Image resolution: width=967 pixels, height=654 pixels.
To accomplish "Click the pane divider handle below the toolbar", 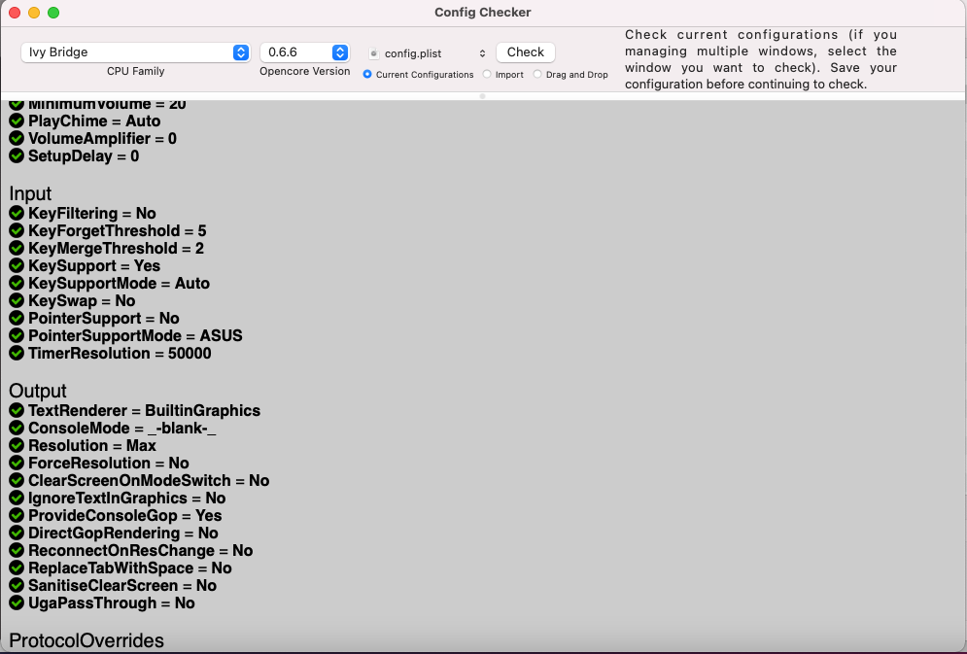I will tap(482, 94).
